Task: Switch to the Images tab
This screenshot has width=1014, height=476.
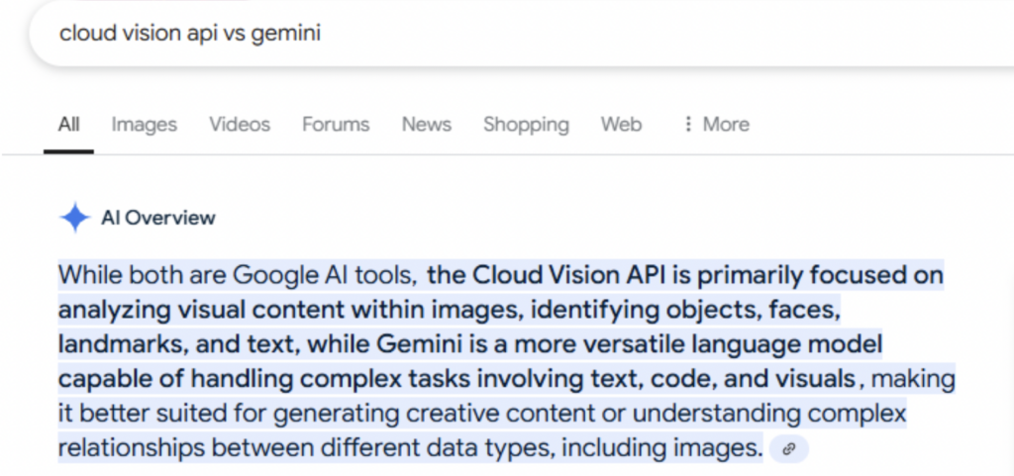Action: coord(144,125)
